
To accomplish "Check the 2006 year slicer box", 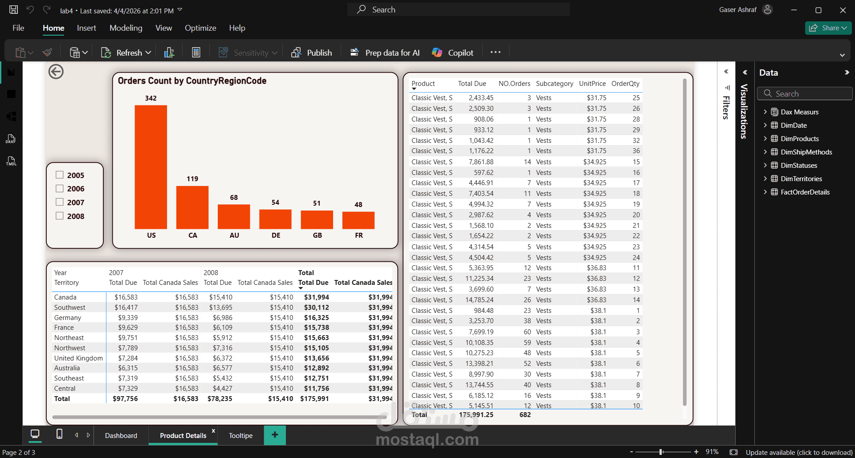I will [60, 188].
